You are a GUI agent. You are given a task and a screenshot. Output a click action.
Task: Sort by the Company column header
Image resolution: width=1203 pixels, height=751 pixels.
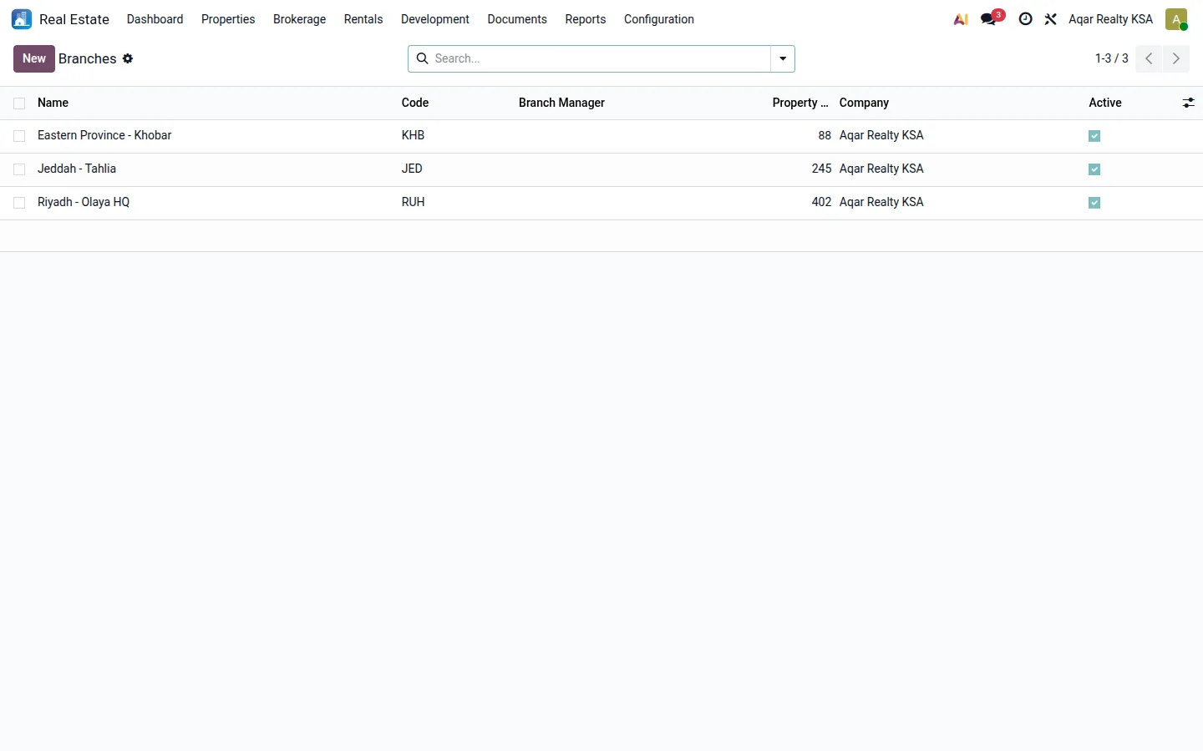point(864,103)
